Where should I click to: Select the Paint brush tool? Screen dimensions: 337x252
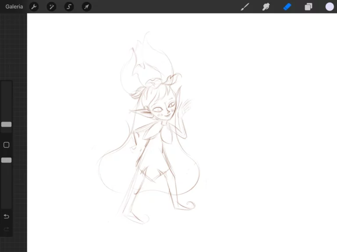[x=245, y=7]
